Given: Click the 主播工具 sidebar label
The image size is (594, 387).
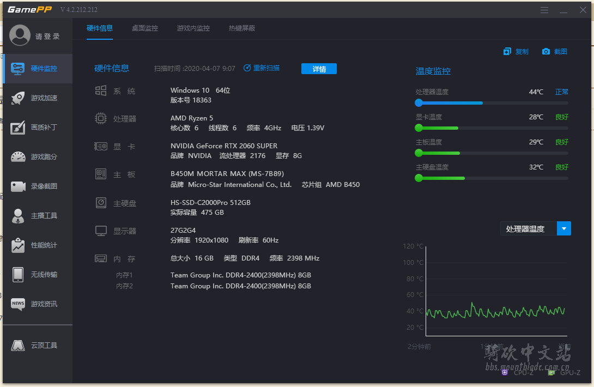Looking at the screenshot, I should (x=44, y=216).
